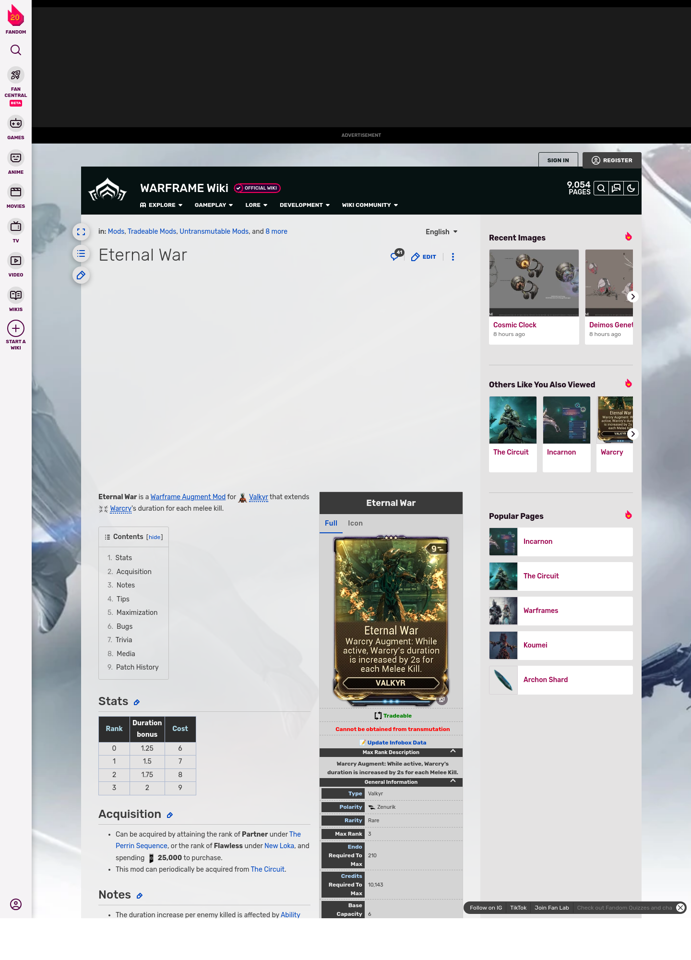Open Tradeable Mods category link

click(152, 231)
